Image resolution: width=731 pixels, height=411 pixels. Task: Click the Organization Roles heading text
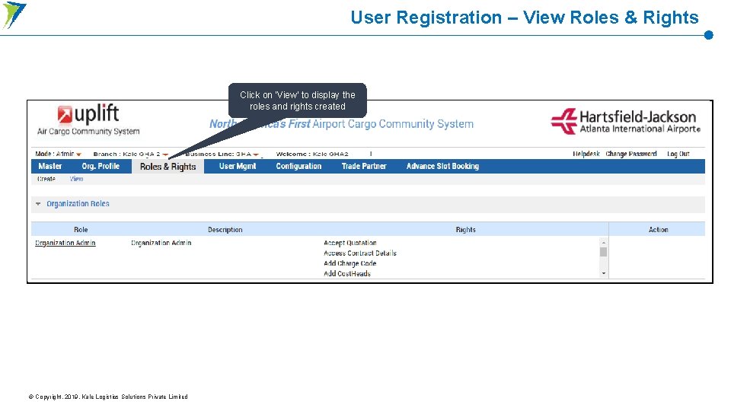pyautogui.click(x=78, y=204)
